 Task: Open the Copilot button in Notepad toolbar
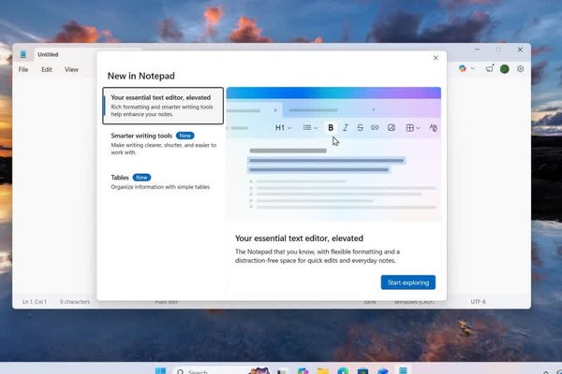[463, 68]
